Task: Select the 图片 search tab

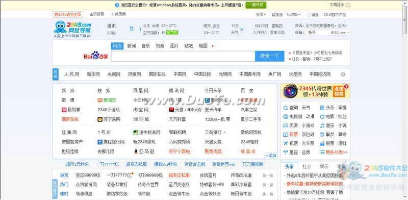Action: [174, 46]
